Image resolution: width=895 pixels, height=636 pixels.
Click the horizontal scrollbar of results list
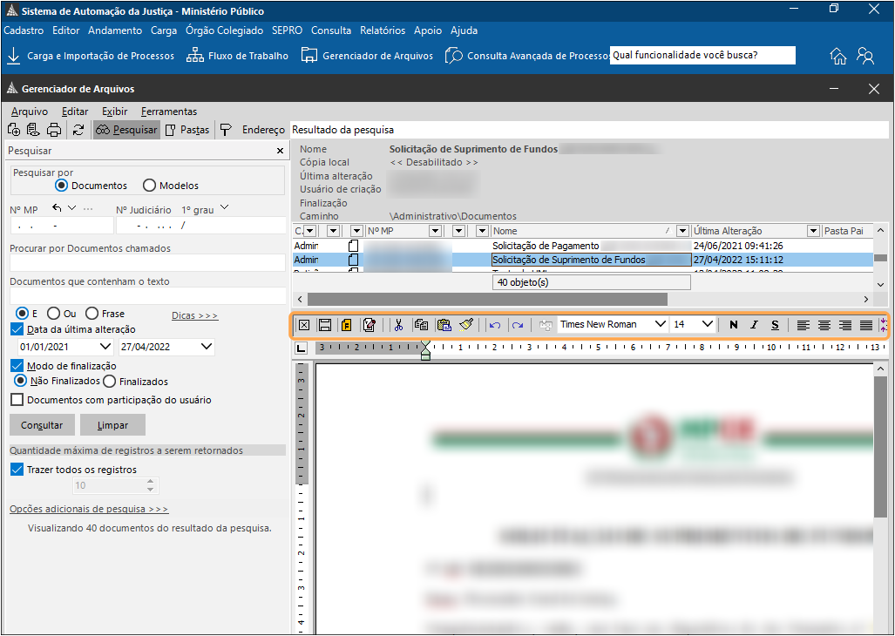[x=487, y=299]
